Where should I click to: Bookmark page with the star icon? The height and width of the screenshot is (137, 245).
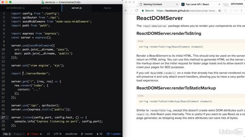pos(219,11)
